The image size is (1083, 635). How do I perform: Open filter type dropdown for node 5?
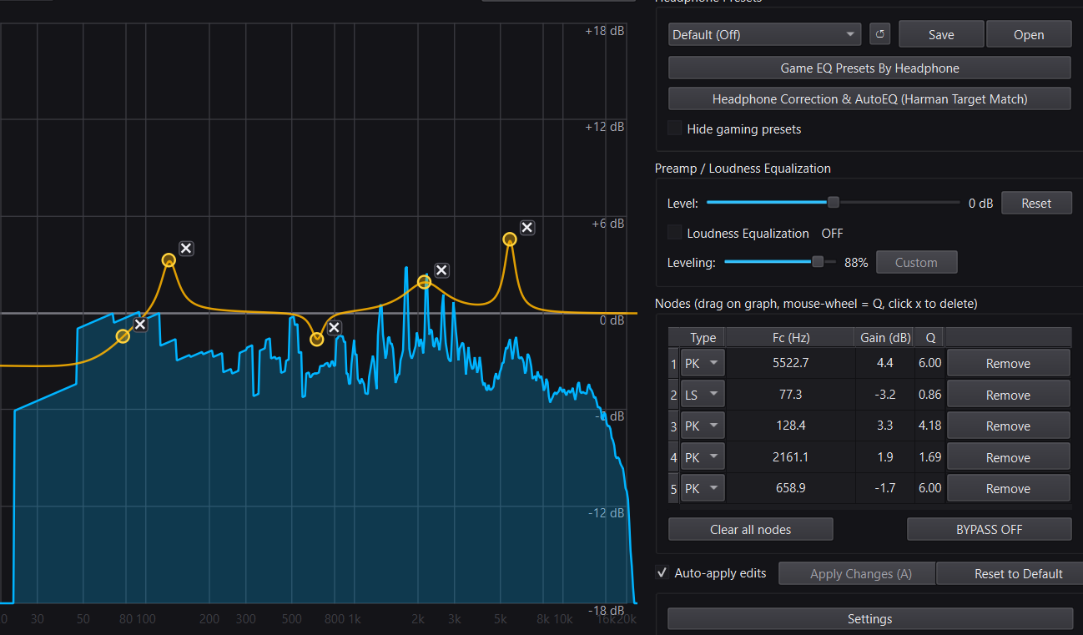[703, 488]
